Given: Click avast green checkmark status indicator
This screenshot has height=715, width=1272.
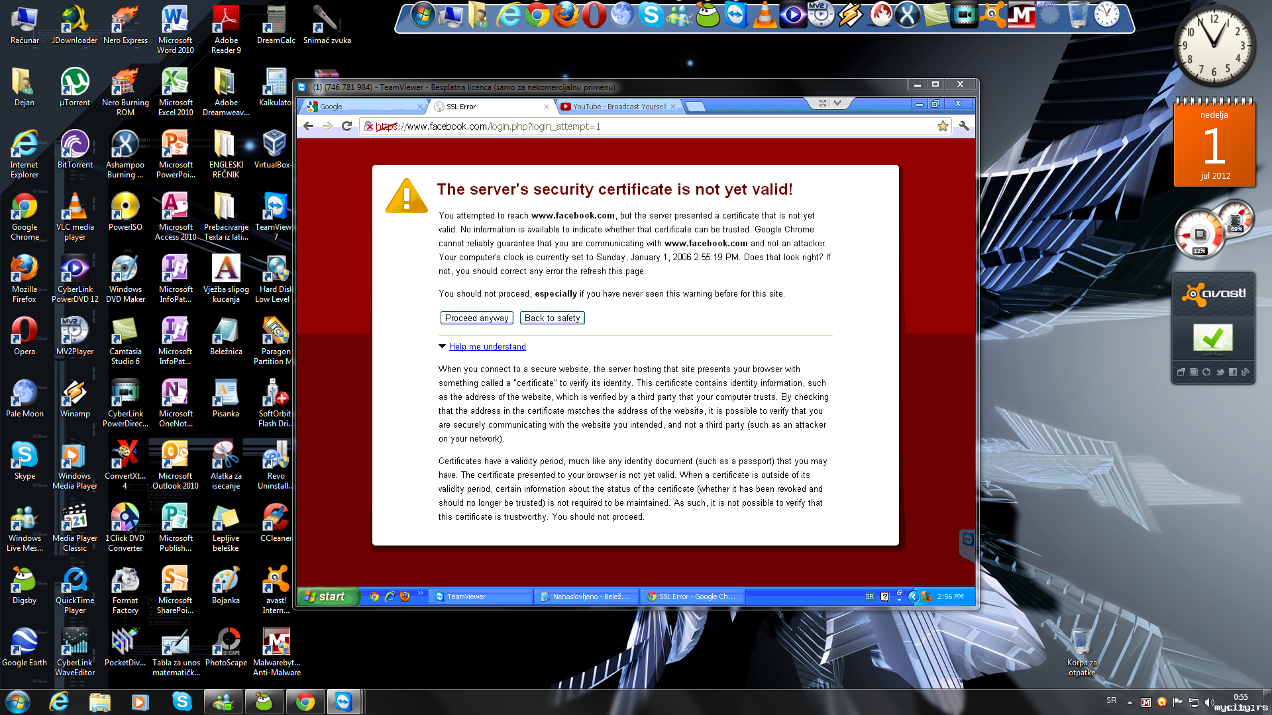Looking at the screenshot, I should click(1212, 338).
